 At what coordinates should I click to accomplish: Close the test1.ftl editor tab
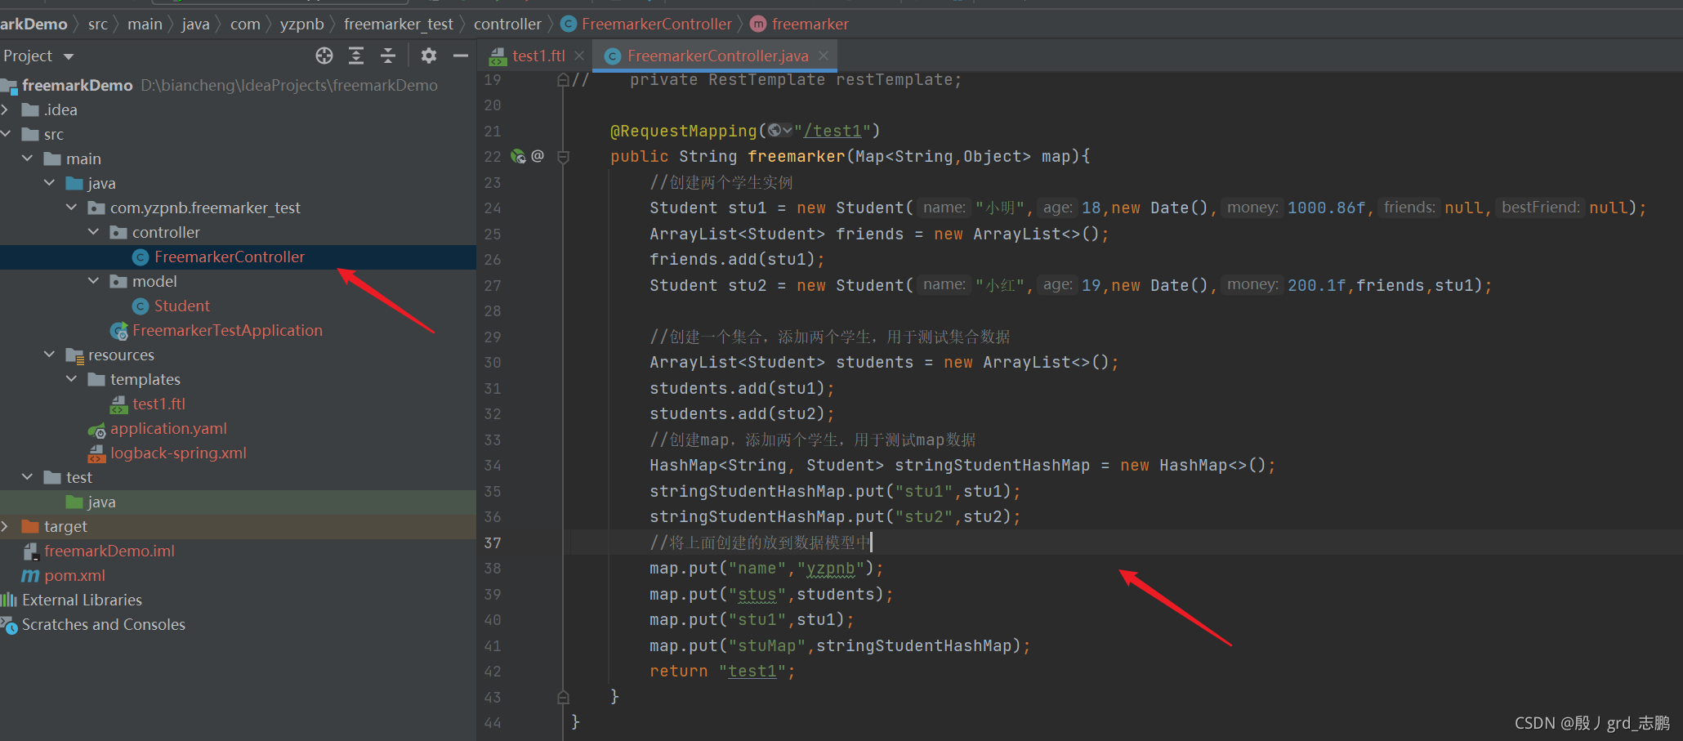tap(579, 56)
